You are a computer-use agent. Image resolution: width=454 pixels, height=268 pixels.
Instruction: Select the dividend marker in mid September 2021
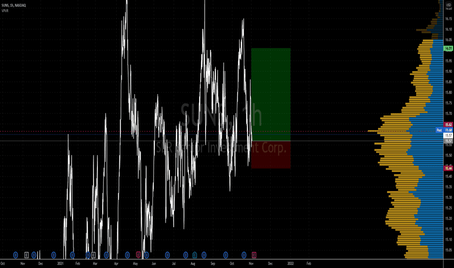click(x=226, y=255)
